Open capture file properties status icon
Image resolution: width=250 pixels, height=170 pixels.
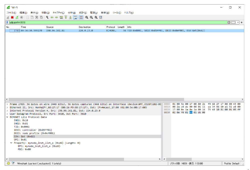pos(13,163)
